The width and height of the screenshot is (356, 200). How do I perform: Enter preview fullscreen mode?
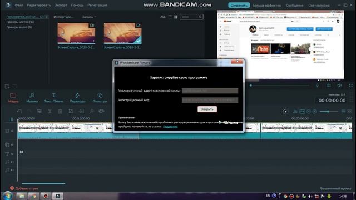click(351, 86)
